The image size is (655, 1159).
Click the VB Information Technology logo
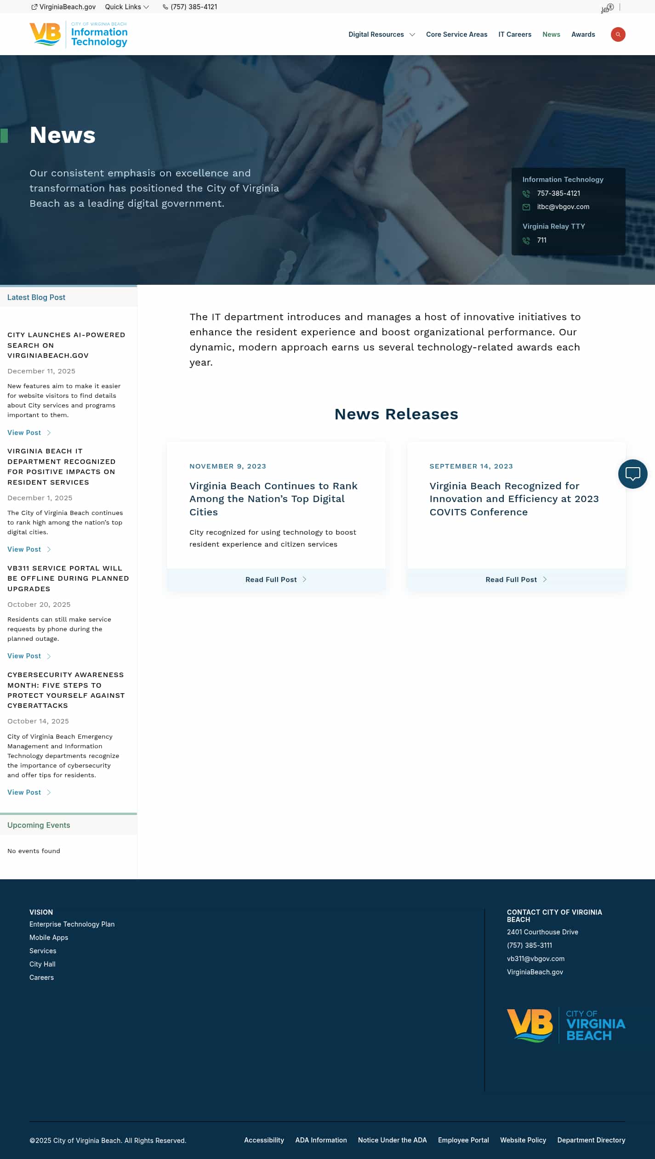(79, 34)
